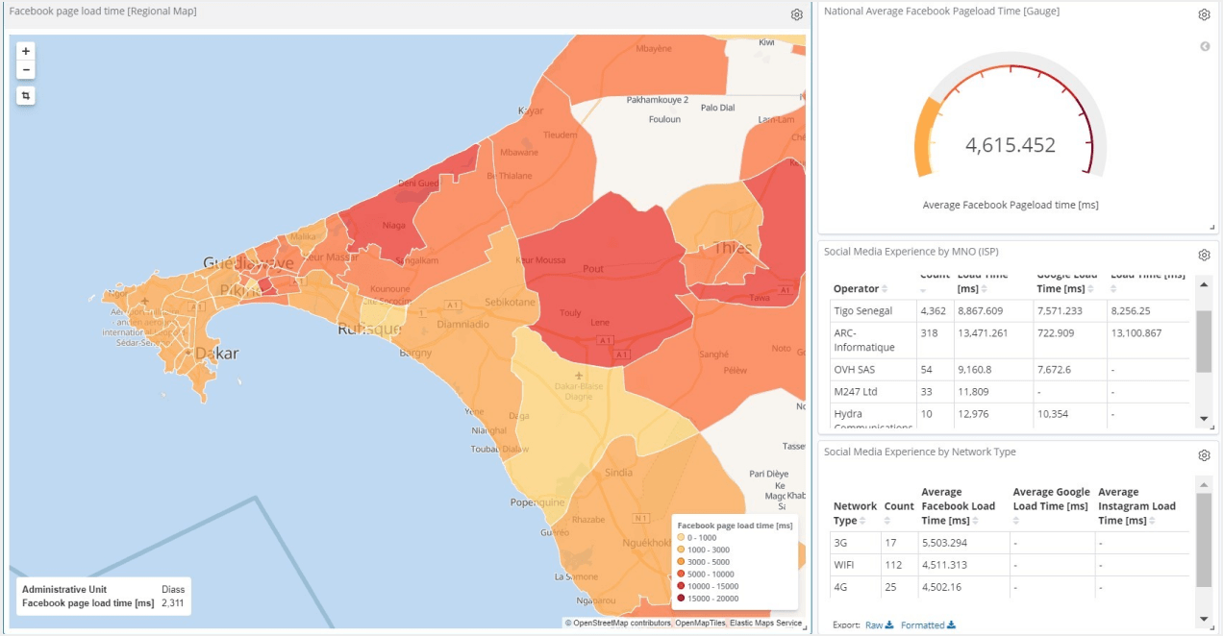The height and width of the screenshot is (636, 1223).
Task: Open Regional Map panel settings gear
Action: (x=797, y=14)
